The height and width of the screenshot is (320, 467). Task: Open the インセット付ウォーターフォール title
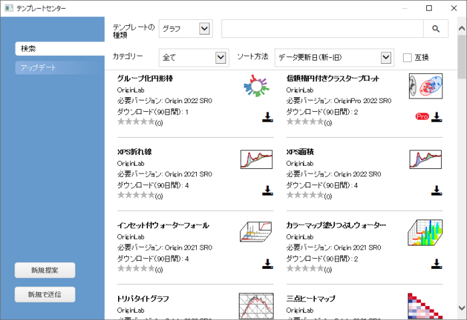click(x=163, y=226)
